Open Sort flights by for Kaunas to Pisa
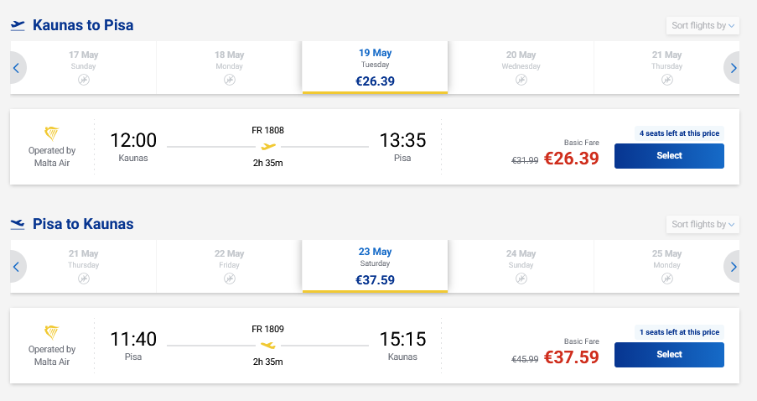Screen dimensions: 757x401 point(703,26)
